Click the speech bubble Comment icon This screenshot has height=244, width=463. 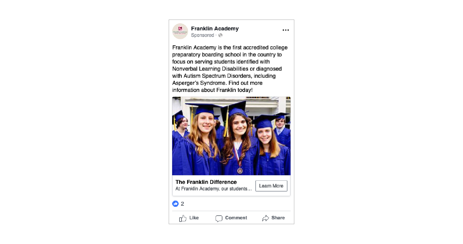(x=219, y=218)
